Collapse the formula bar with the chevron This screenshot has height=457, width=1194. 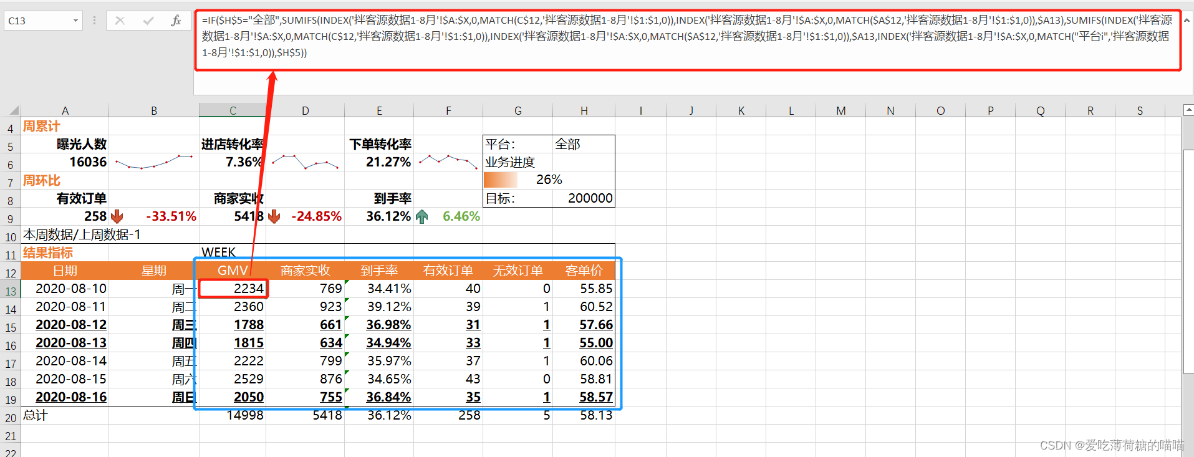(x=1187, y=20)
